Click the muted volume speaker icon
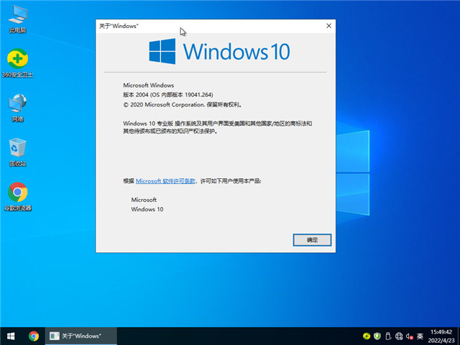The height and width of the screenshot is (345, 460). pyautogui.click(x=410, y=336)
